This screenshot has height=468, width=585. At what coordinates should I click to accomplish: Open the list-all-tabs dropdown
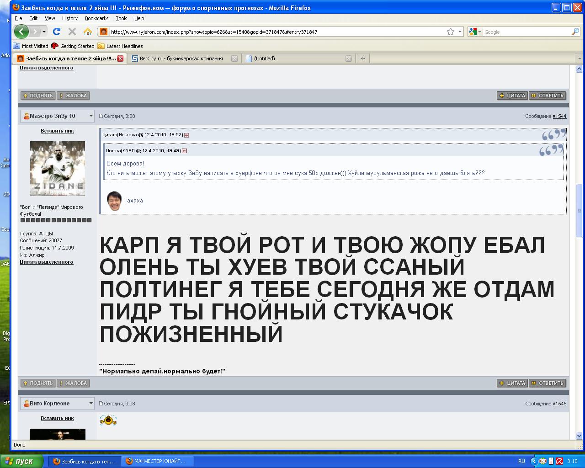(580, 58)
